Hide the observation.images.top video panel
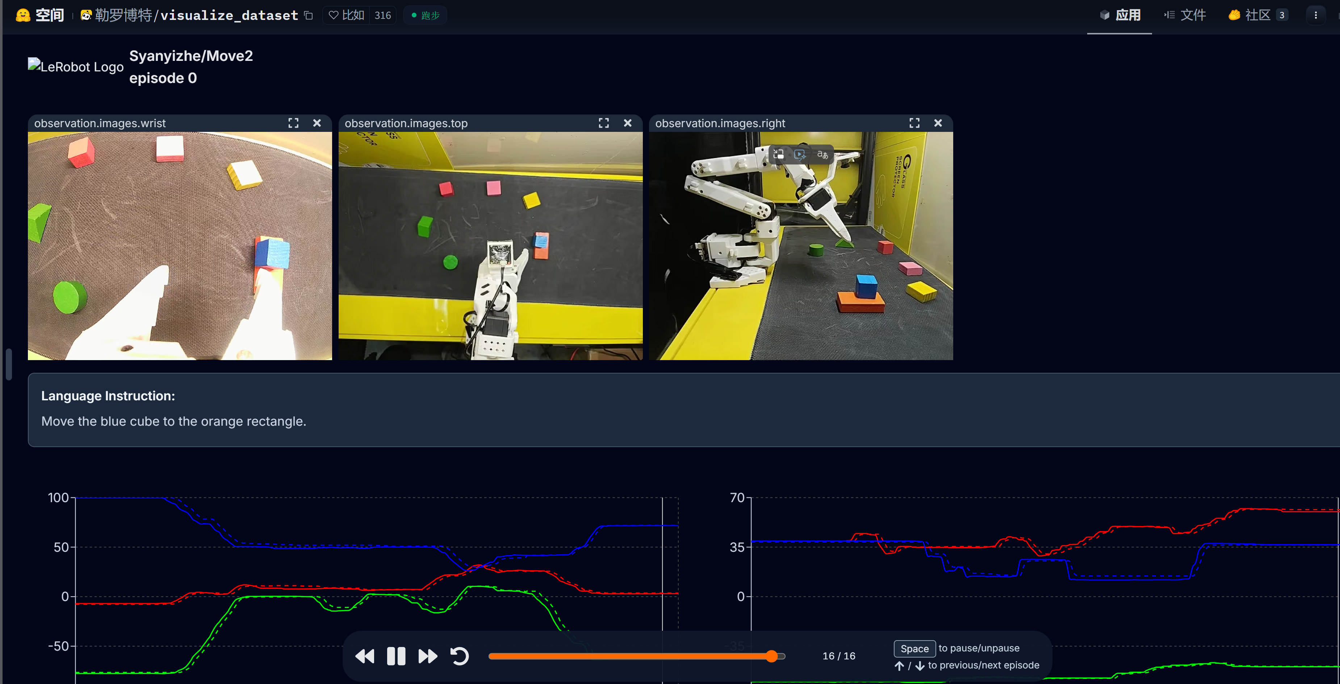Screen dimensions: 1340x684 pyautogui.click(x=627, y=123)
